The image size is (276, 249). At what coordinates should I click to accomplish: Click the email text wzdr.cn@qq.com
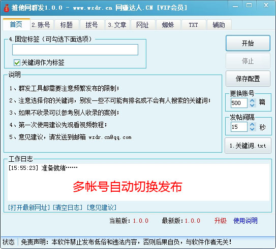pyautogui.click(x=110, y=137)
